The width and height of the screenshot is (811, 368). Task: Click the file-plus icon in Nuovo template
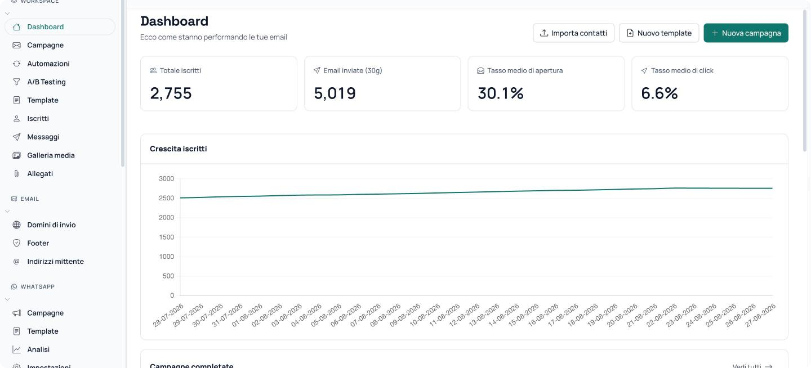pos(630,33)
